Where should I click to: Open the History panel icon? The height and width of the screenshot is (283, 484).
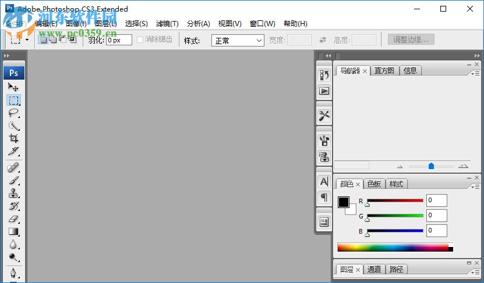tap(324, 75)
